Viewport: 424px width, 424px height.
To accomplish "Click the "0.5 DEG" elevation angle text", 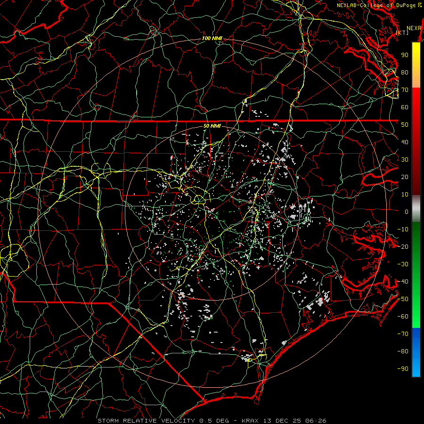I will (214, 421).
